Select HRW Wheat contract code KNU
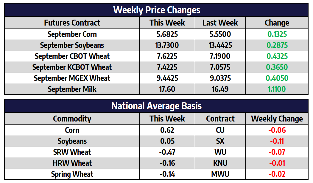The height and width of the screenshot is (183, 313). point(220,163)
